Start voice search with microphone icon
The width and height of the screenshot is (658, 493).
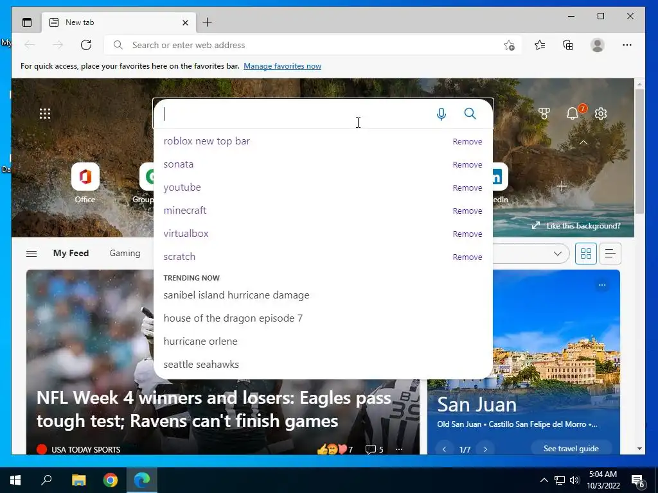click(x=441, y=114)
